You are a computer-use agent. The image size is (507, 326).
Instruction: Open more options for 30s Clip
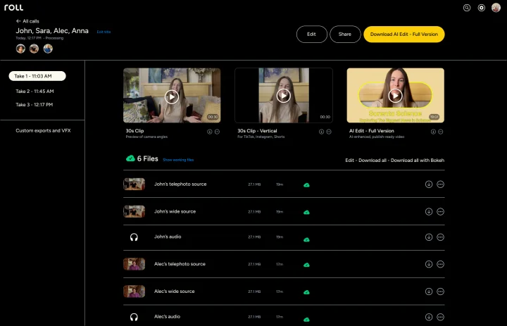217,132
